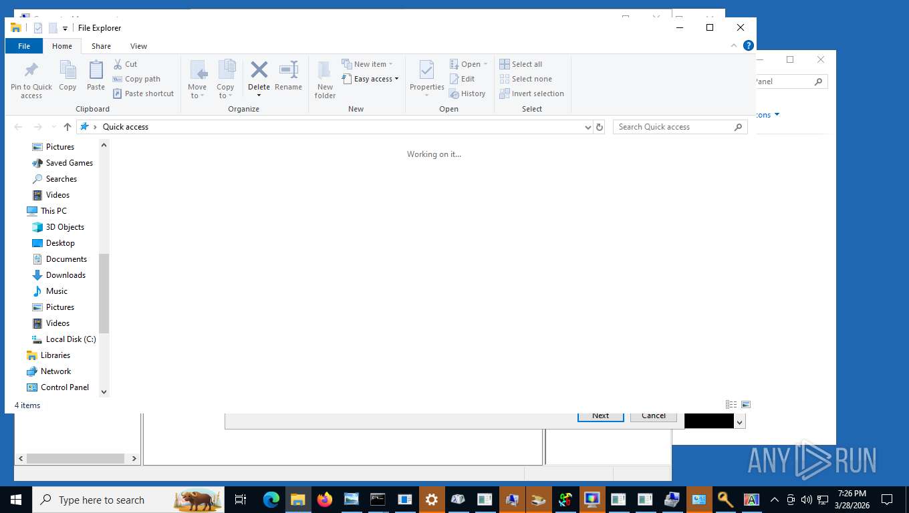909x513 pixels.
Task: Click the Properties checkmark icon in title bar
Action: click(38, 28)
